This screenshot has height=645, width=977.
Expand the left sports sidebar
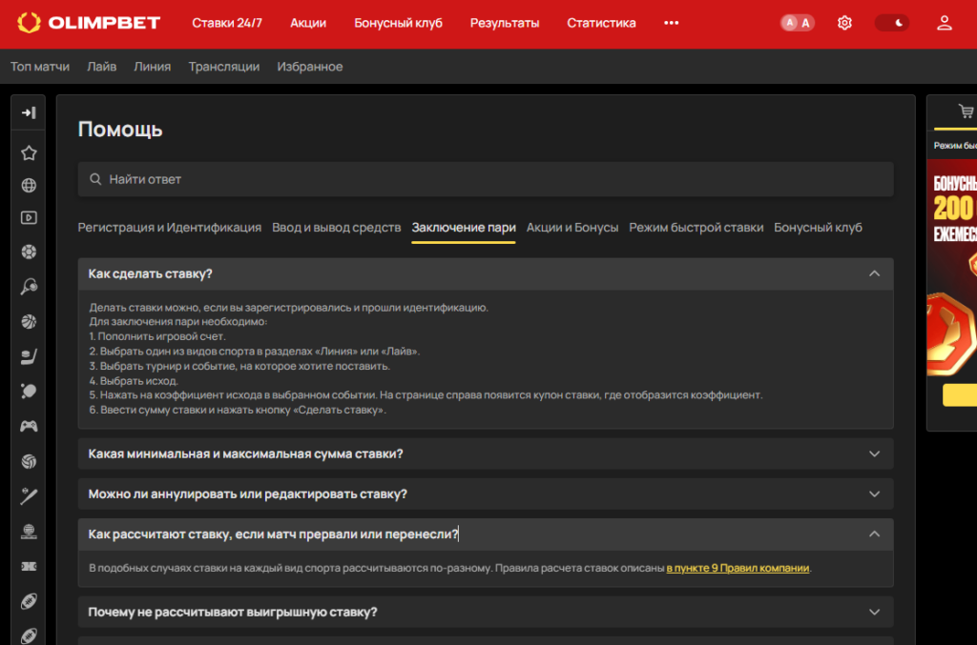[29, 112]
